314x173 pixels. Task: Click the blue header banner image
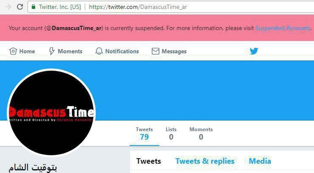click(204, 91)
